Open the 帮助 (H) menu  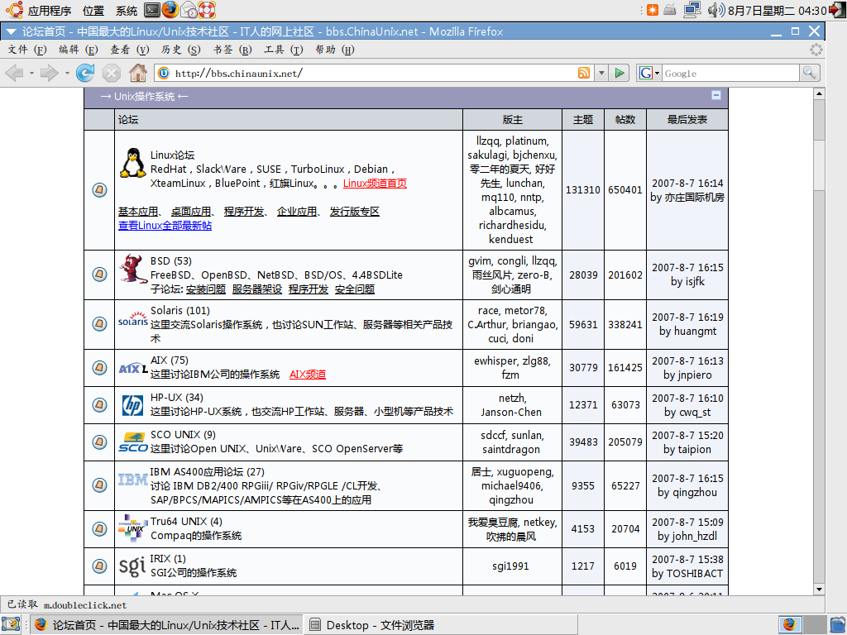[x=335, y=50]
